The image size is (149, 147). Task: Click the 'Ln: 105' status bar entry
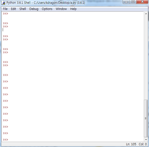tap(131, 144)
